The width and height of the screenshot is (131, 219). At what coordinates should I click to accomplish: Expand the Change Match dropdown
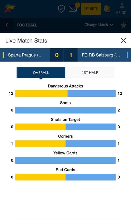99,25
